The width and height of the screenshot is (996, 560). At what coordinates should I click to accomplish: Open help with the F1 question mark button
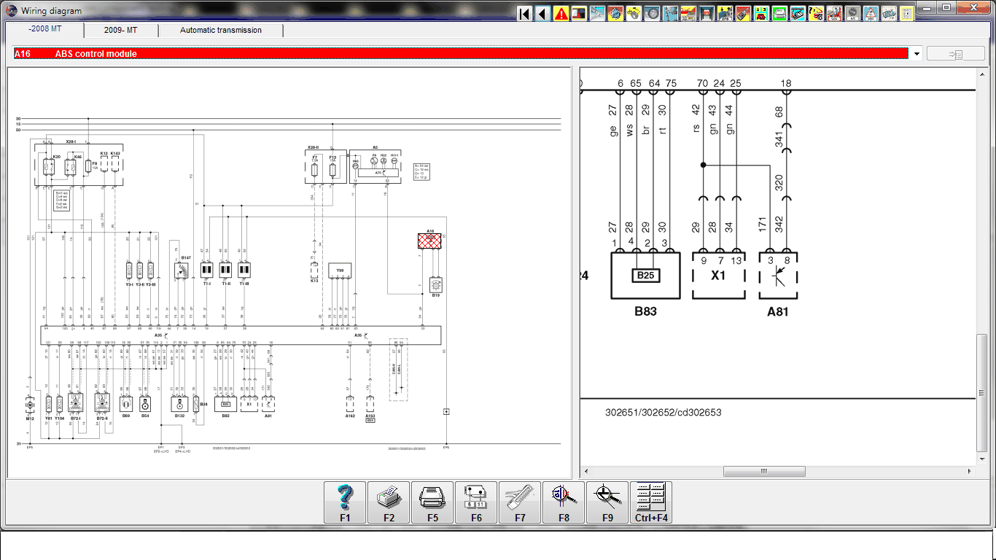point(345,502)
